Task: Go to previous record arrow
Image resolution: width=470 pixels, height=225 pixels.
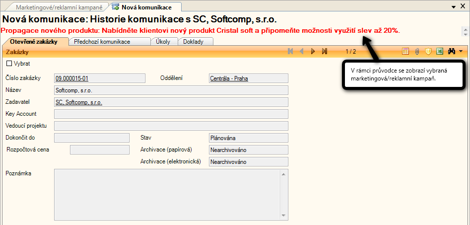Action: [302, 51]
